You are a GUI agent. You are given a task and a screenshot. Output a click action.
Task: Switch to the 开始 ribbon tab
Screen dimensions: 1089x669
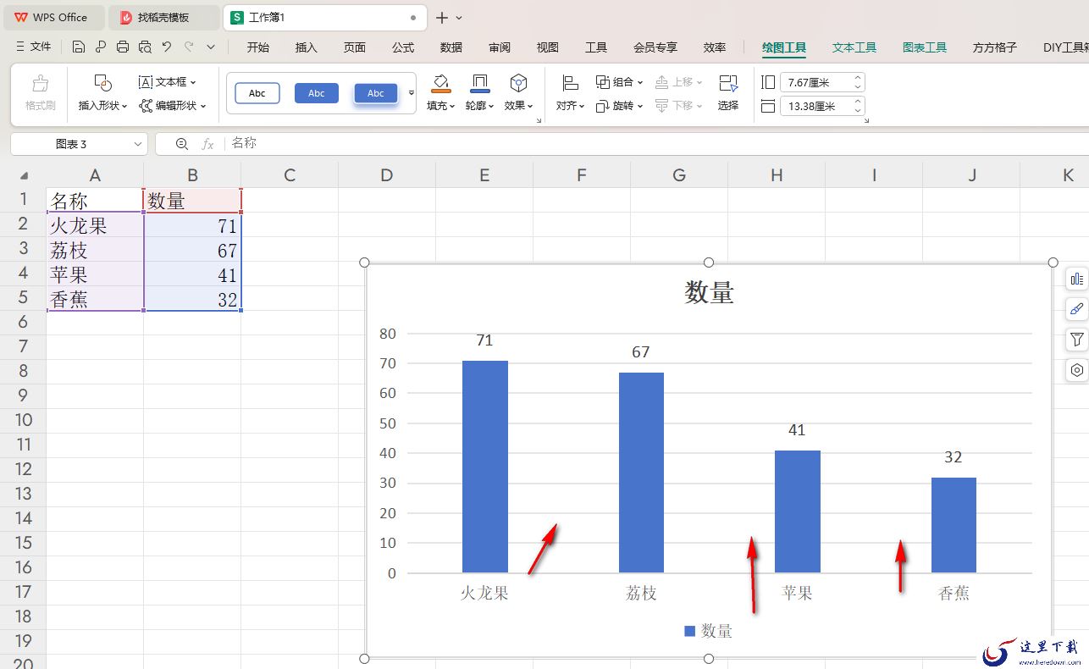point(257,47)
